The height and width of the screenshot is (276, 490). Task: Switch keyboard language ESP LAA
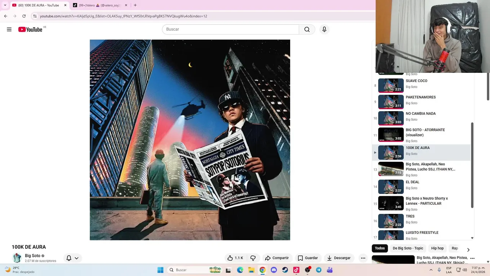(449, 270)
